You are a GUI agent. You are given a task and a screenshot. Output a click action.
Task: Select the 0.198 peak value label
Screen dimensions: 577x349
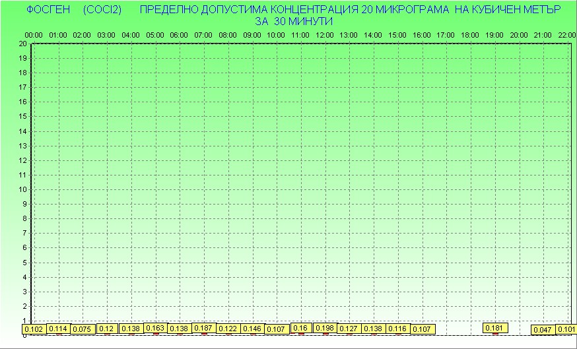tap(325, 328)
